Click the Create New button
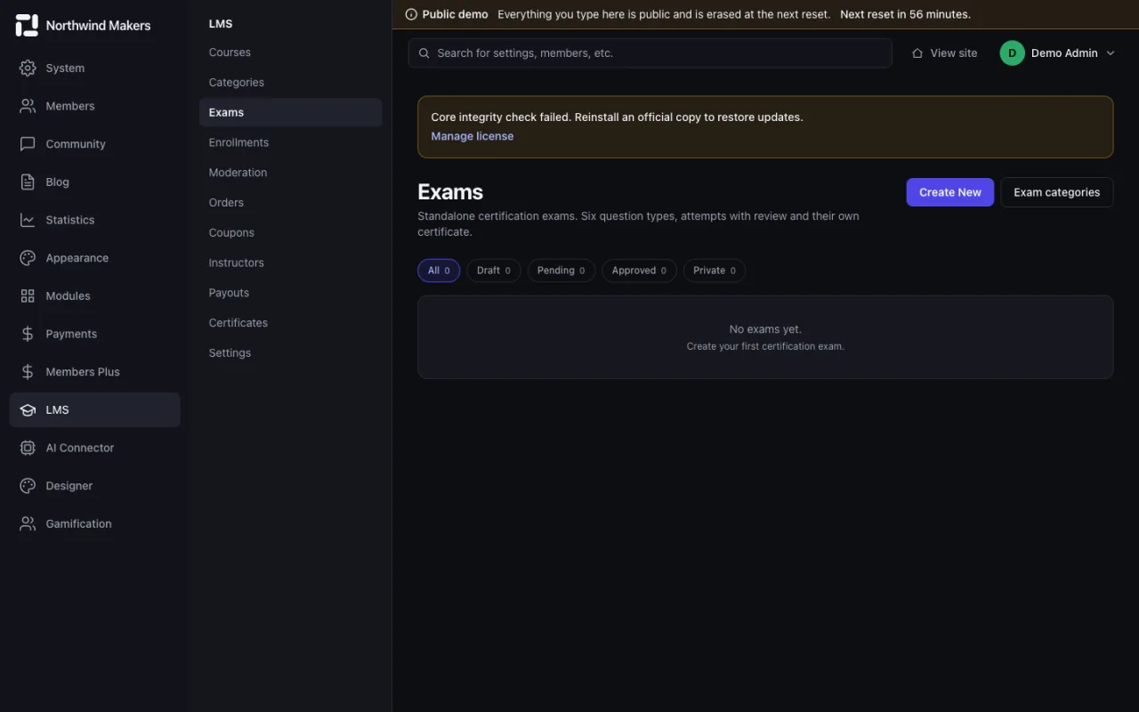The image size is (1139, 712). tap(950, 192)
